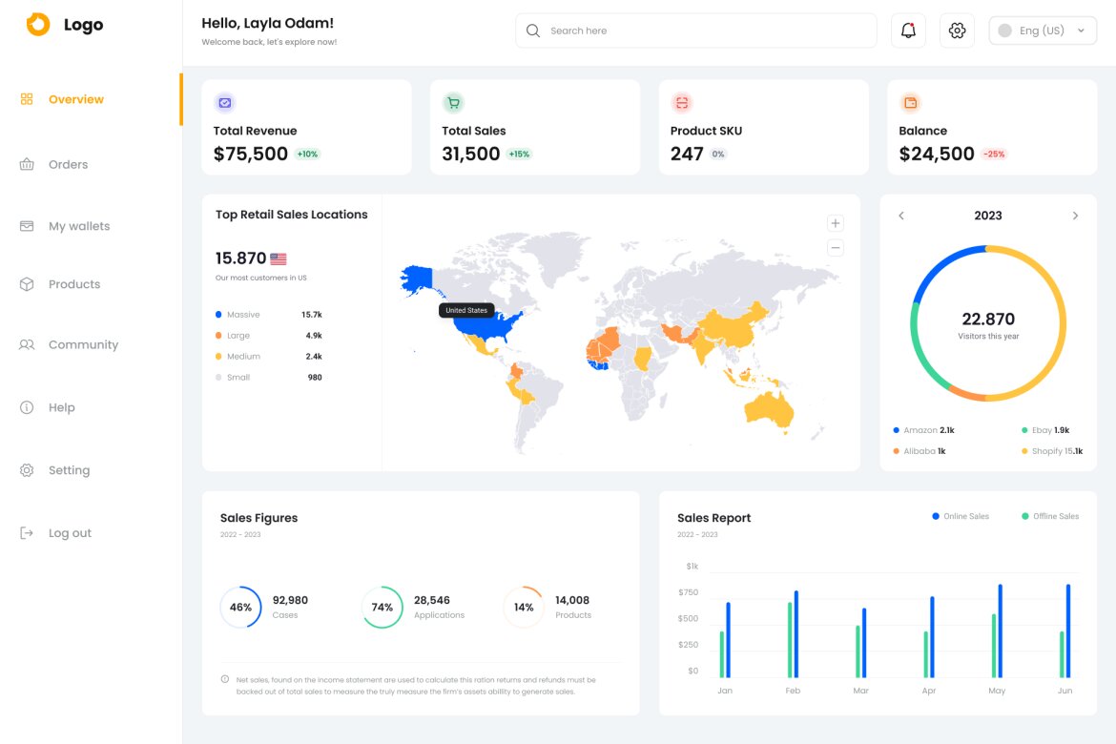1116x744 pixels.
Task: Click the left chevron beside 2023
Action: (x=900, y=216)
